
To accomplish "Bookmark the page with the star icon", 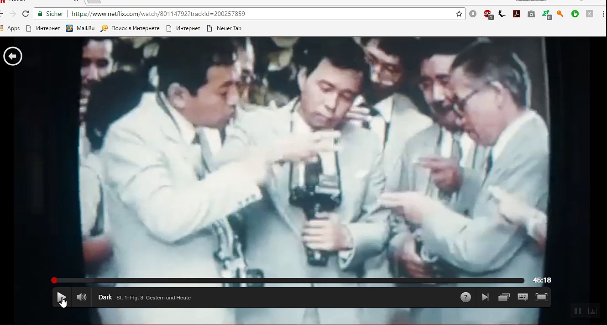I will [459, 14].
